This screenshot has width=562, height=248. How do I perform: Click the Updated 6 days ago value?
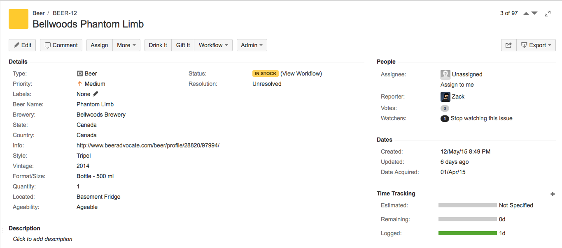pyautogui.click(x=455, y=162)
